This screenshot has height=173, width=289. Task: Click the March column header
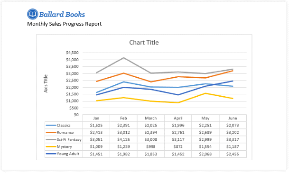[x=151, y=118]
